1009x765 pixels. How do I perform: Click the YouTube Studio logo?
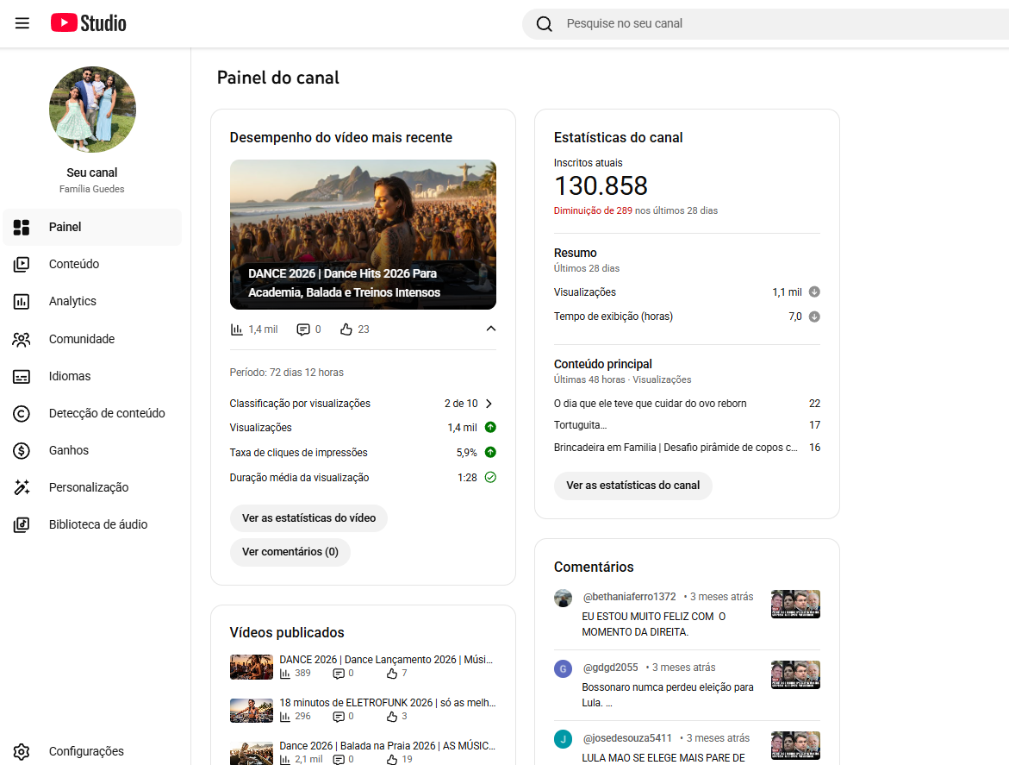coord(89,23)
